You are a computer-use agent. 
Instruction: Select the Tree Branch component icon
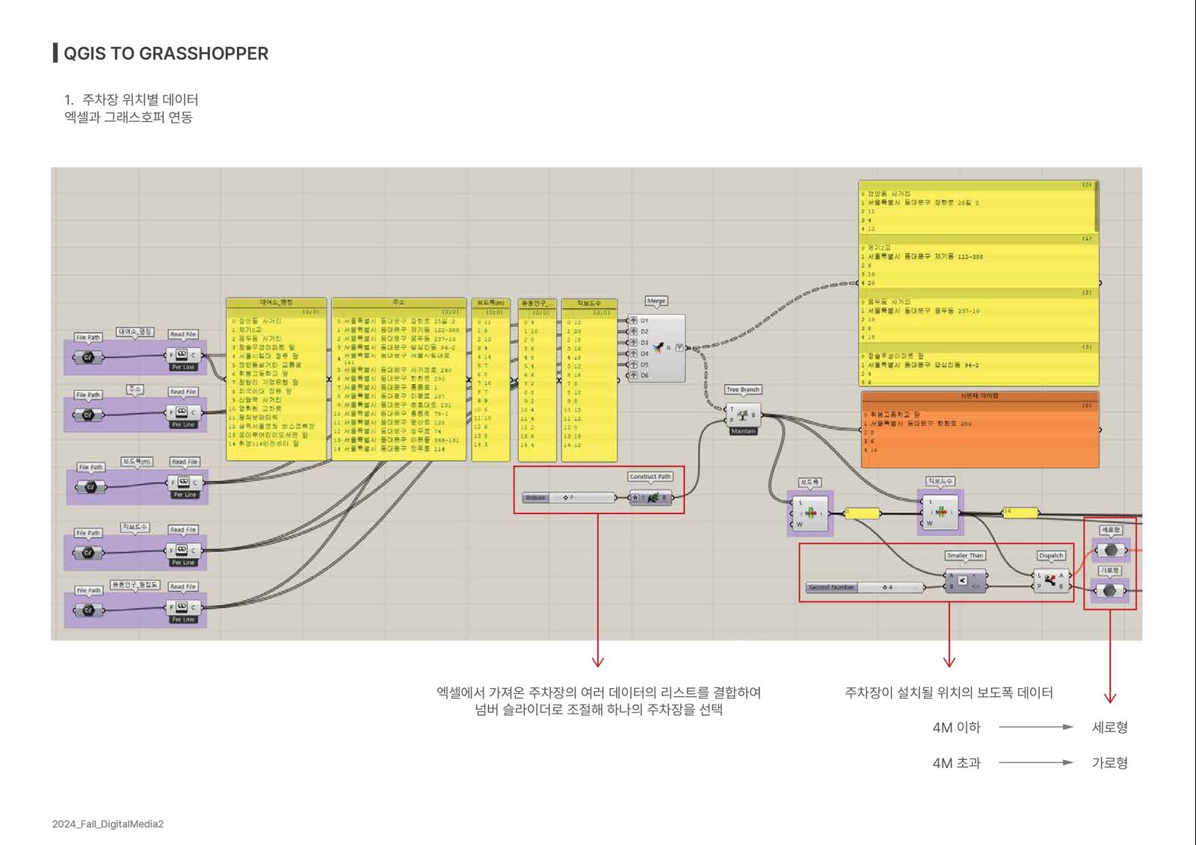point(742,415)
